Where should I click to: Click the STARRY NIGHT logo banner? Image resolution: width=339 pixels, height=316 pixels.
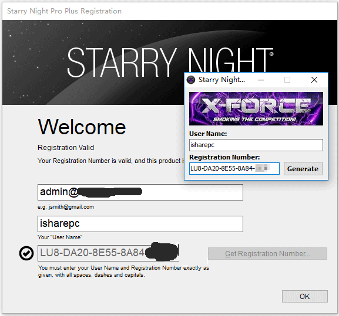(170, 62)
